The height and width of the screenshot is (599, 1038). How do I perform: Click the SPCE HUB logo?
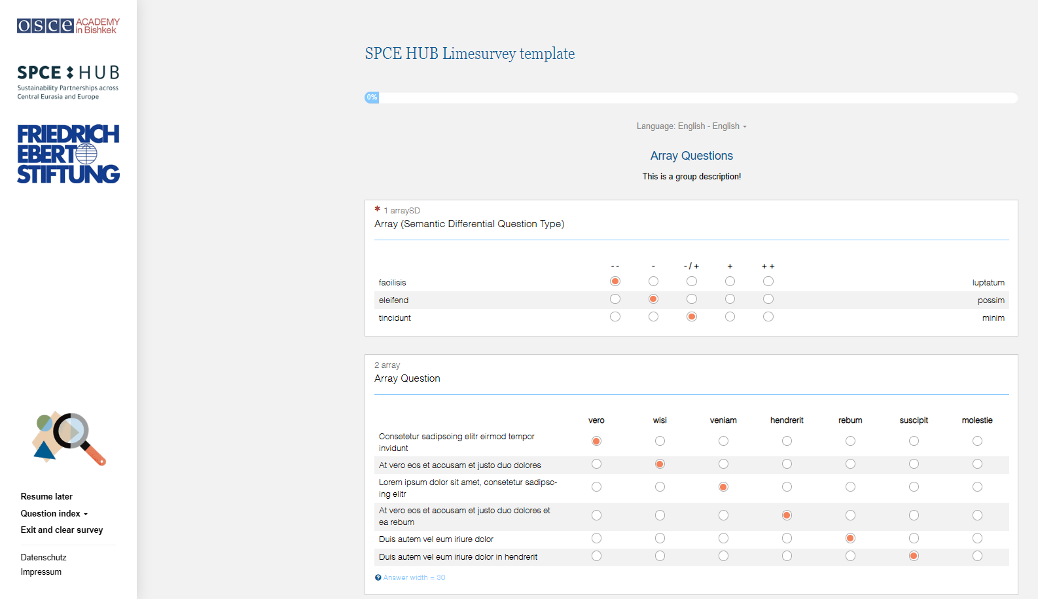[x=68, y=82]
